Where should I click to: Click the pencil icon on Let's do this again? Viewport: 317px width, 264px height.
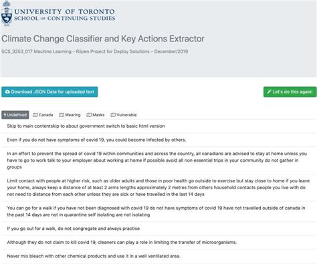(269, 92)
